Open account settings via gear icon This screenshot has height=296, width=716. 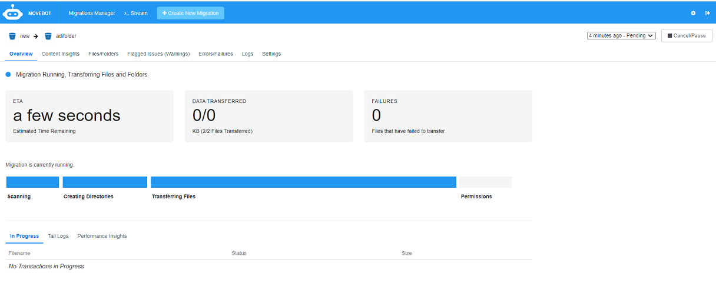(x=693, y=13)
